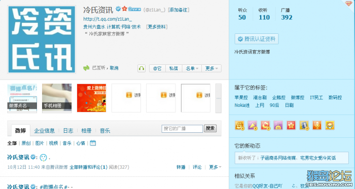Click the IT民工 tag

point(316,97)
